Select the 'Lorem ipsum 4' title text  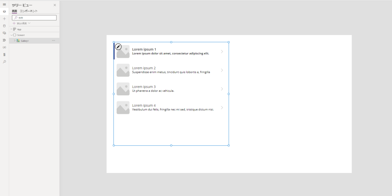144,105
